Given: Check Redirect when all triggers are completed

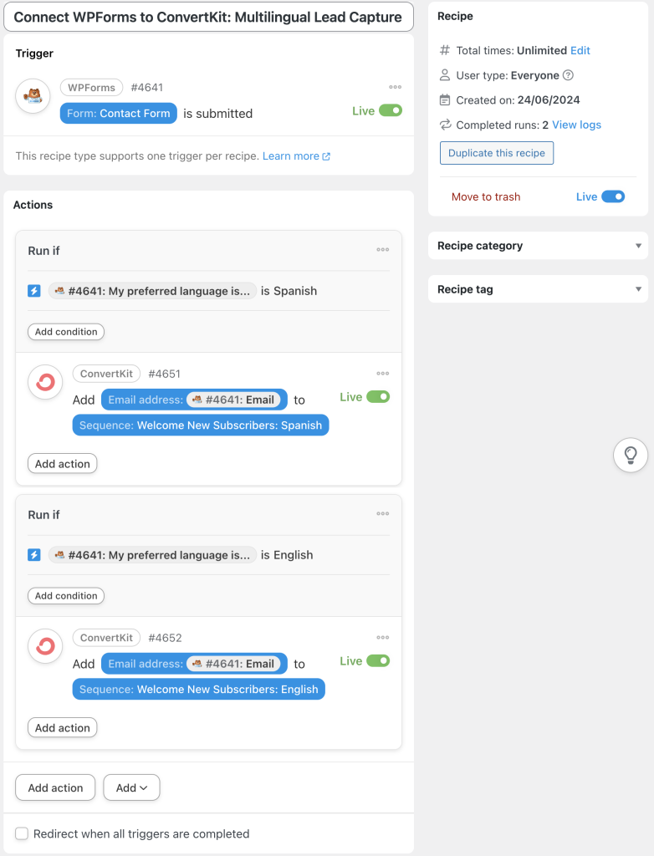Looking at the screenshot, I should (x=22, y=833).
